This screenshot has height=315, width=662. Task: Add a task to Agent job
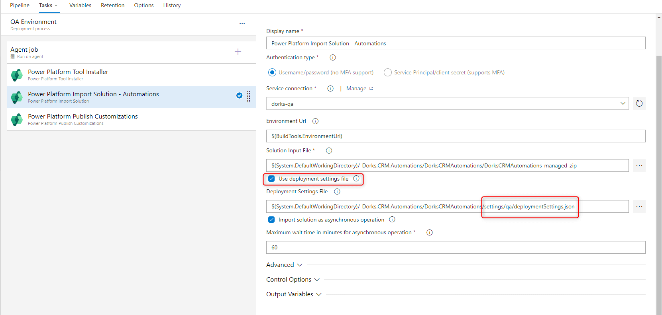click(238, 52)
